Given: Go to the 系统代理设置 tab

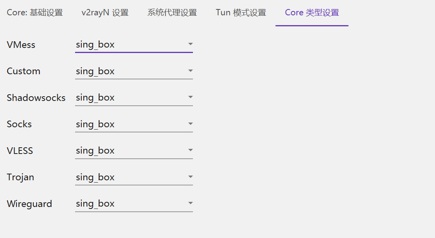Looking at the screenshot, I should [172, 13].
